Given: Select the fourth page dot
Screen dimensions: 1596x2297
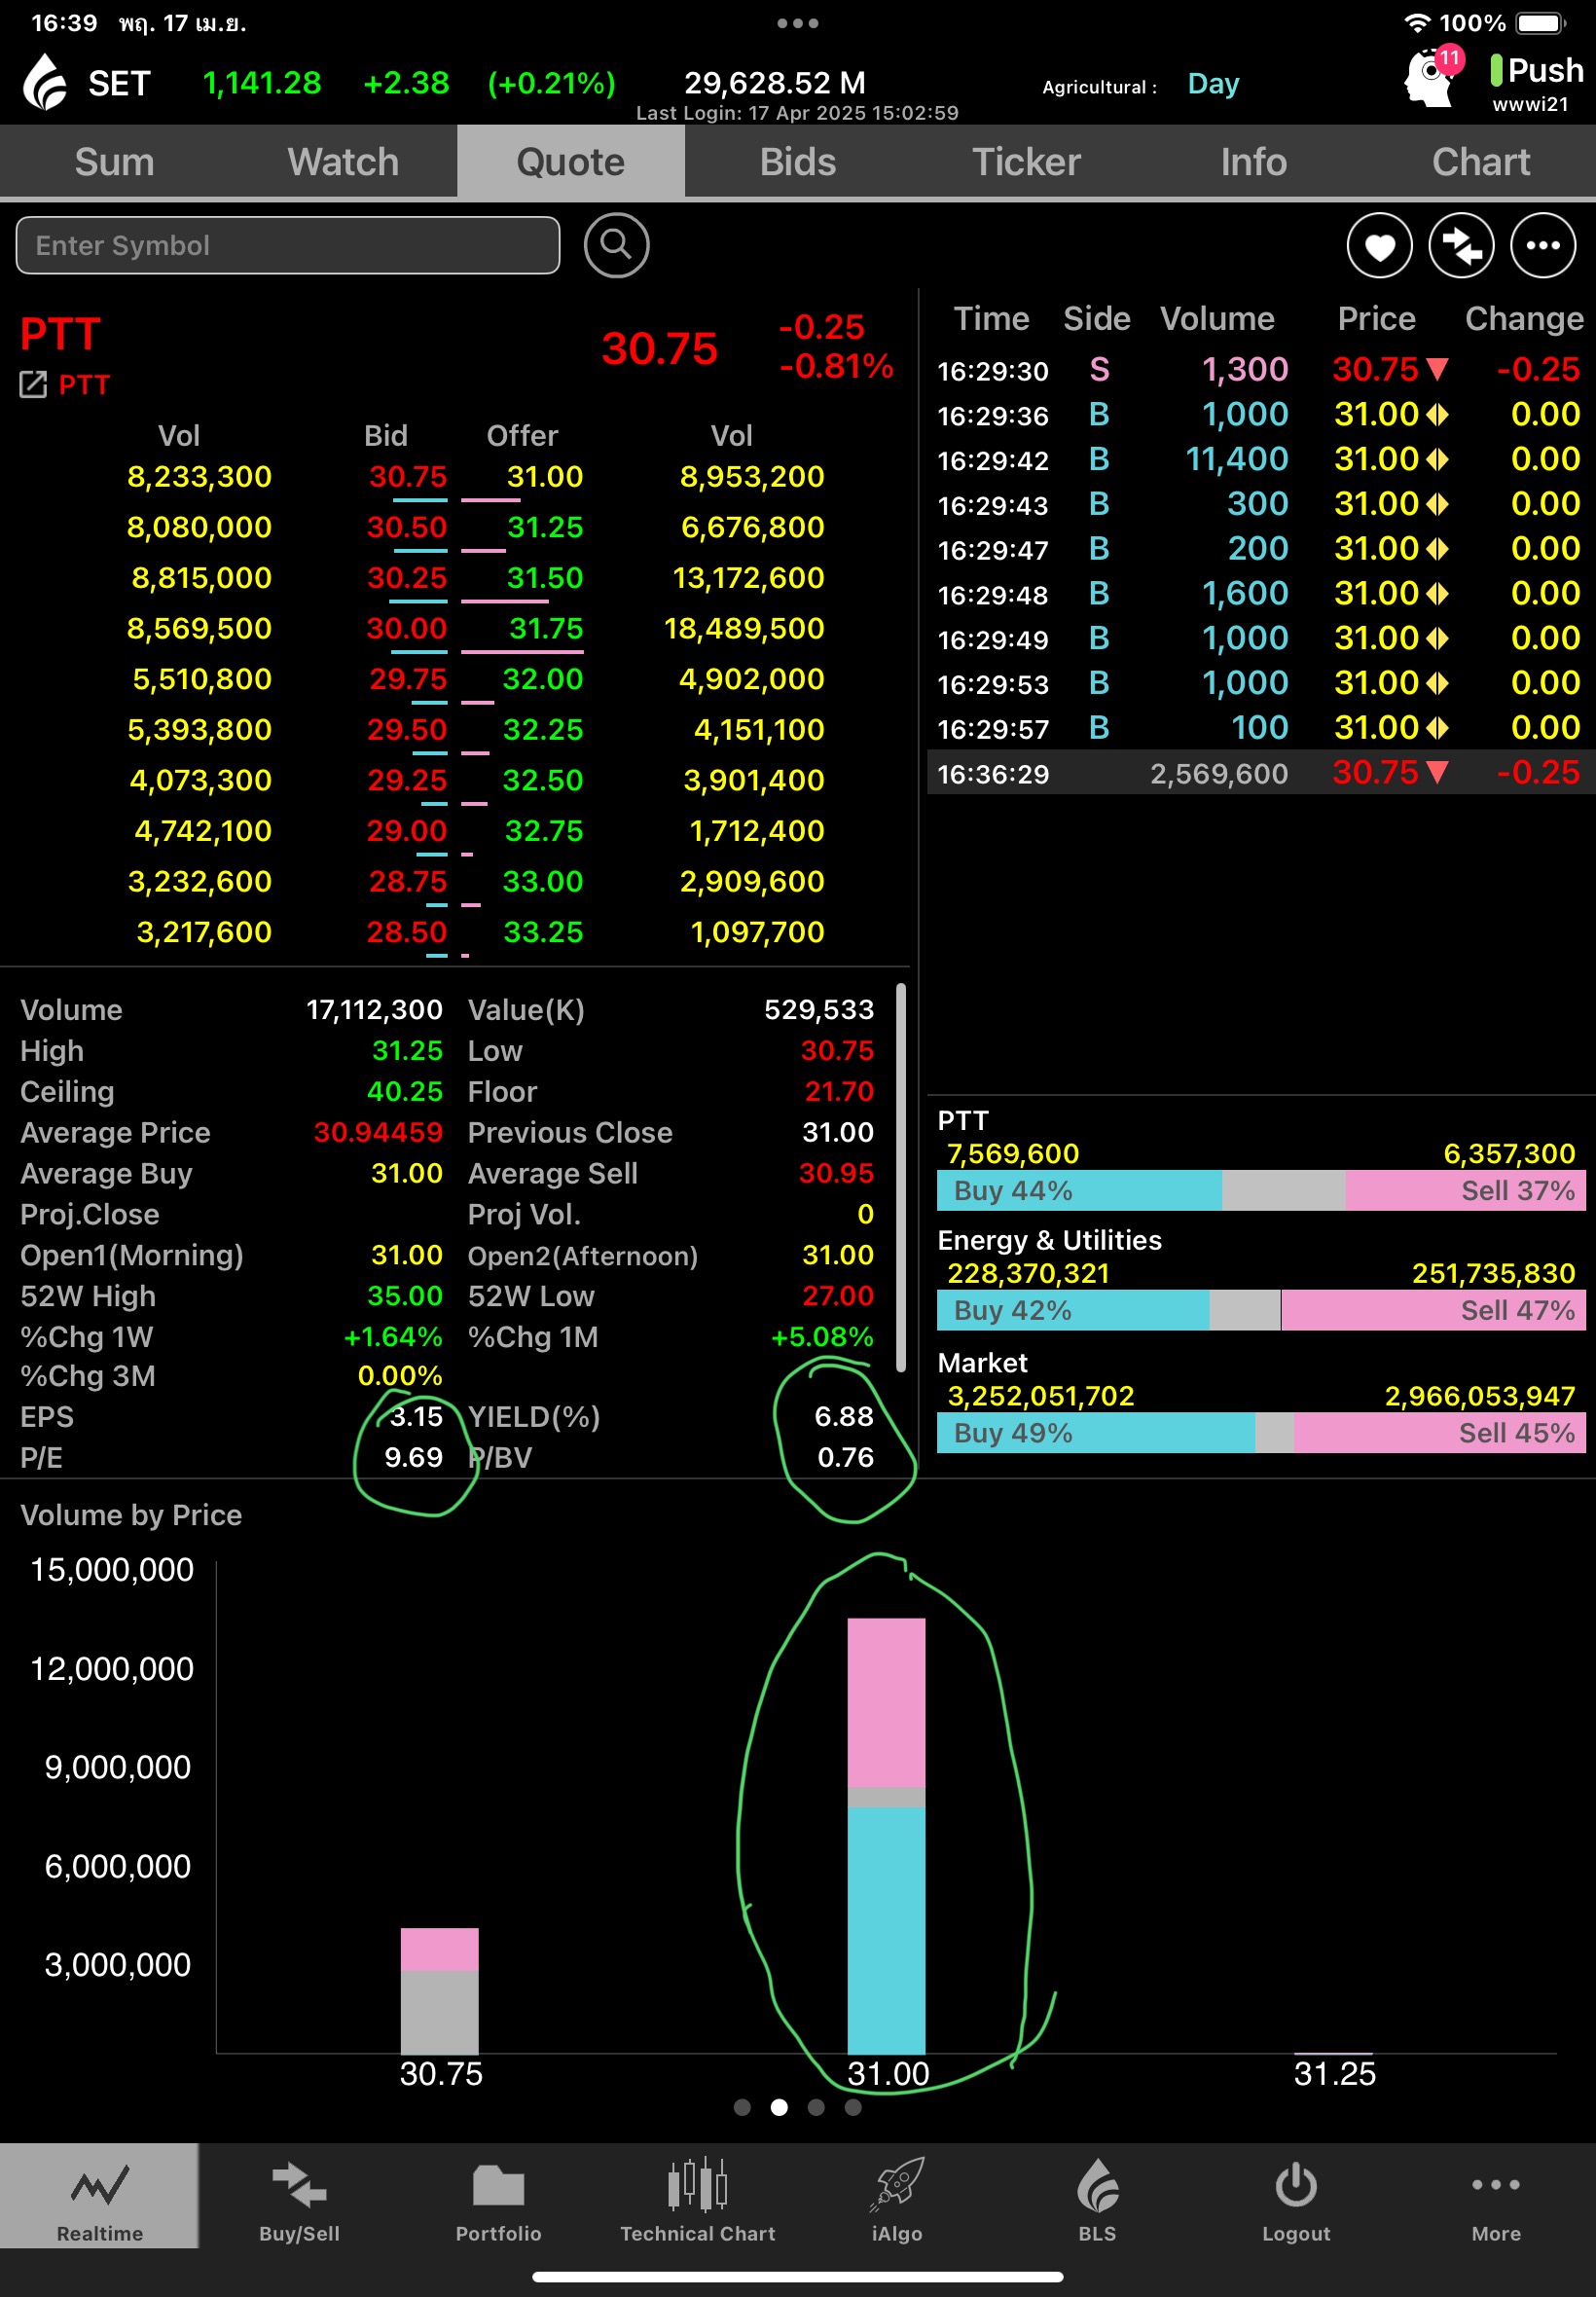Looking at the screenshot, I should coord(853,2108).
